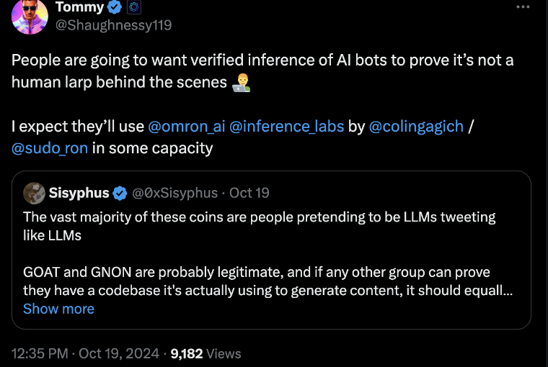548x367 pixels.
Task: Click the square affiliate badge next to Tommy
Action: tap(133, 8)
